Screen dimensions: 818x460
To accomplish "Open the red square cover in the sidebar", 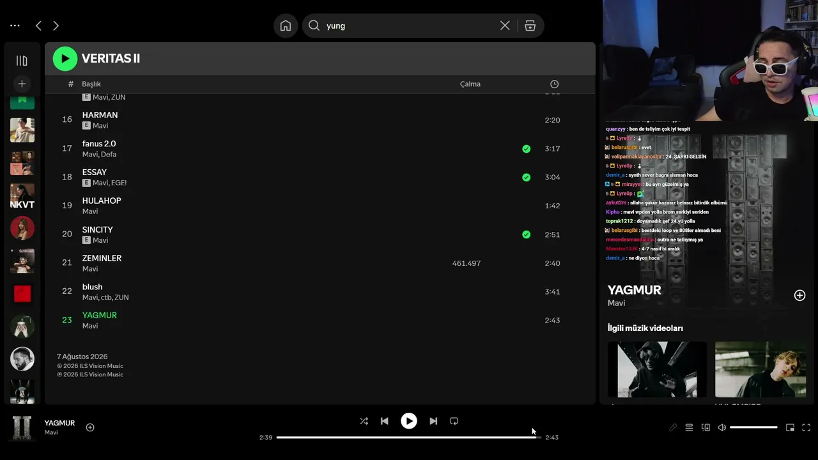I will (x=22, y=293).
